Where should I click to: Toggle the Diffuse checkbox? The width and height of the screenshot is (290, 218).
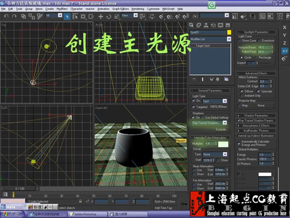[242, 91]
